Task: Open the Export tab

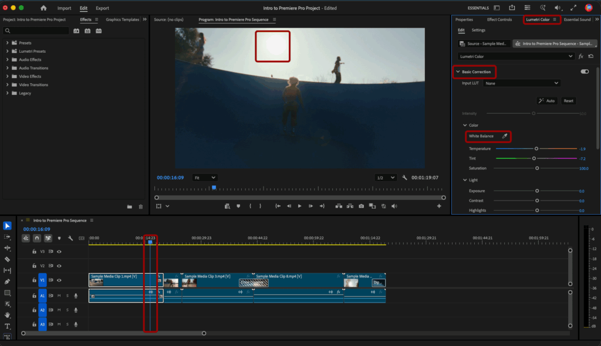Action: tap(102, 8)
